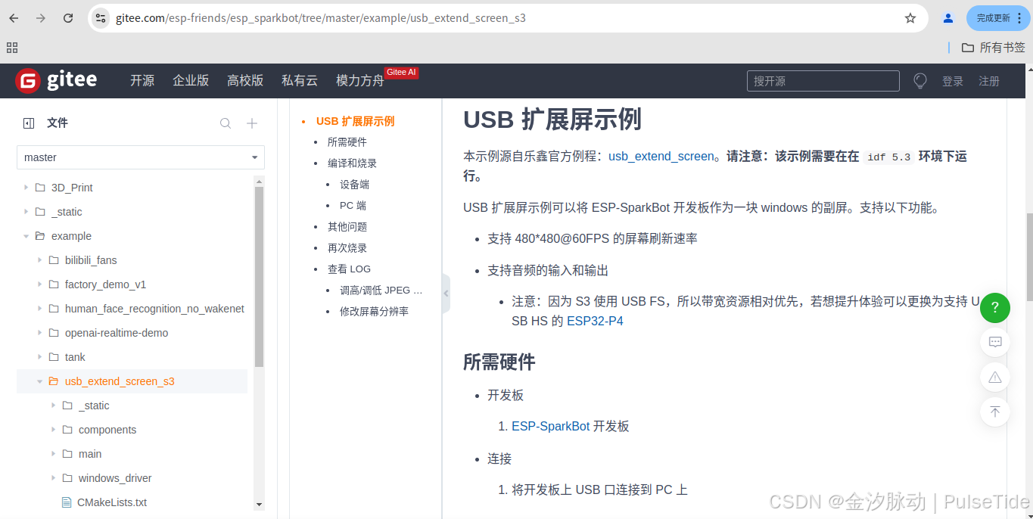
Task: Click the browser back arrow
Action: click(x=14, y=18)
